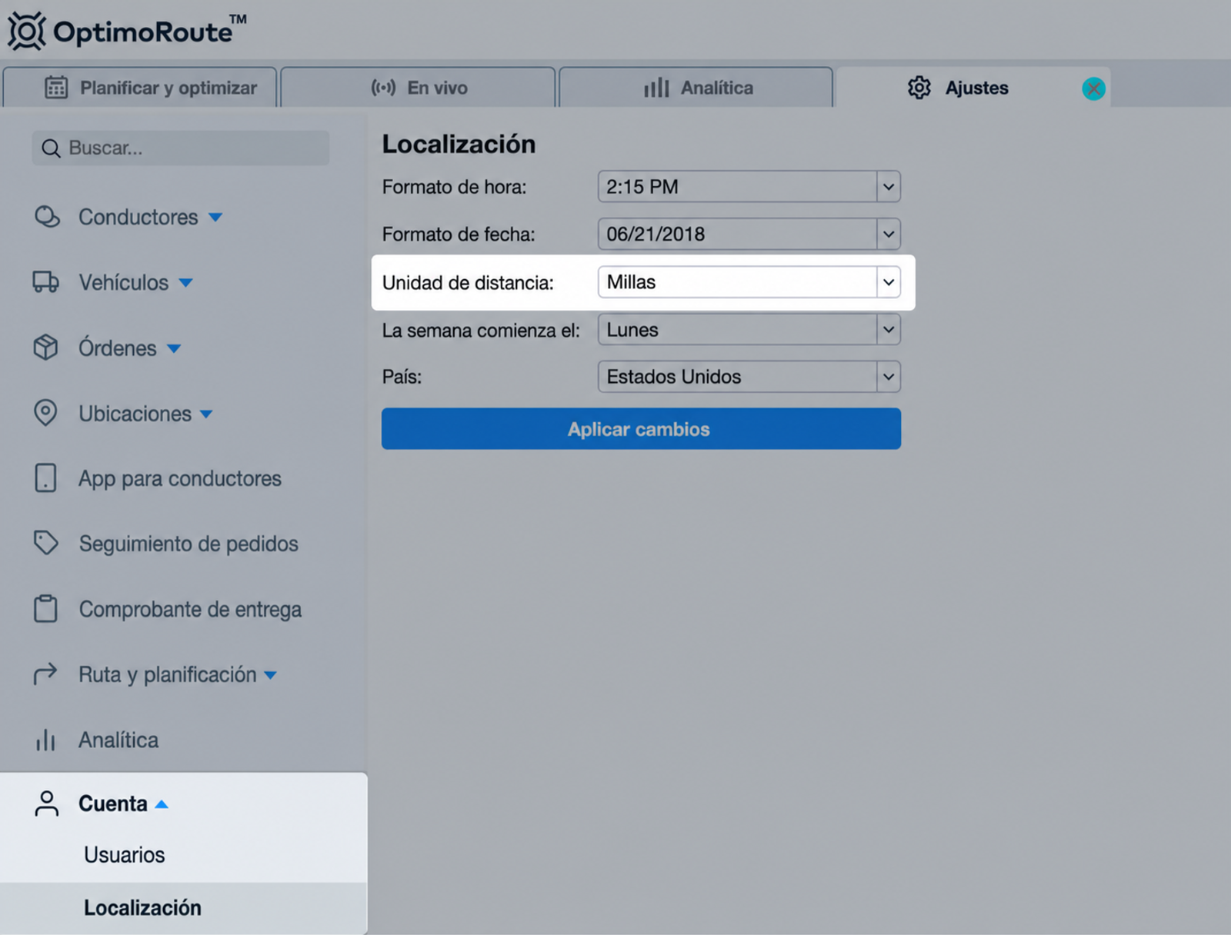Screen dimensions: 1231x935
Task: Expand the Vehículos section arrow
Action: coord(185,283)
